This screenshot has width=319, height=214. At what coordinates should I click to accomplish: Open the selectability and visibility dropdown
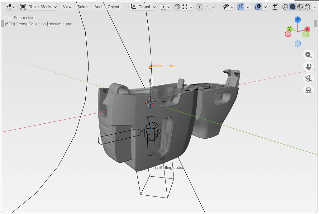pyautogui.click(x=228, y=7)
